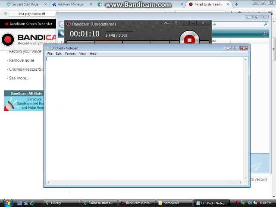Click Show Desktop quick launch icon

click(x=19, y=203)
